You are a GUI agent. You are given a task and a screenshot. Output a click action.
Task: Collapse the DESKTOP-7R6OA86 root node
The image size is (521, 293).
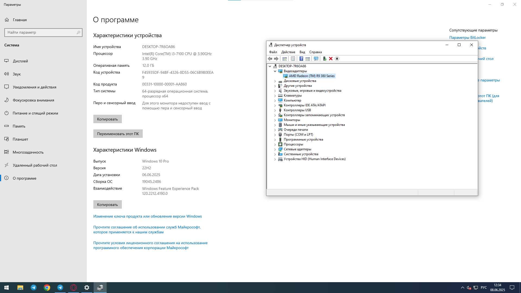pyautogui.click(x=270, y=66)
